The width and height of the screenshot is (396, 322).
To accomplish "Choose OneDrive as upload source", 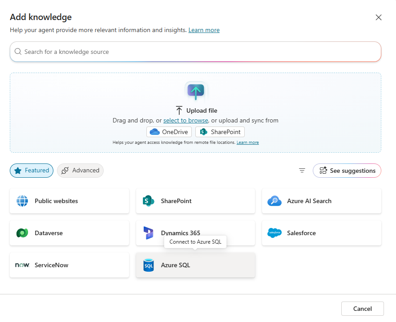I will [169, 132].
